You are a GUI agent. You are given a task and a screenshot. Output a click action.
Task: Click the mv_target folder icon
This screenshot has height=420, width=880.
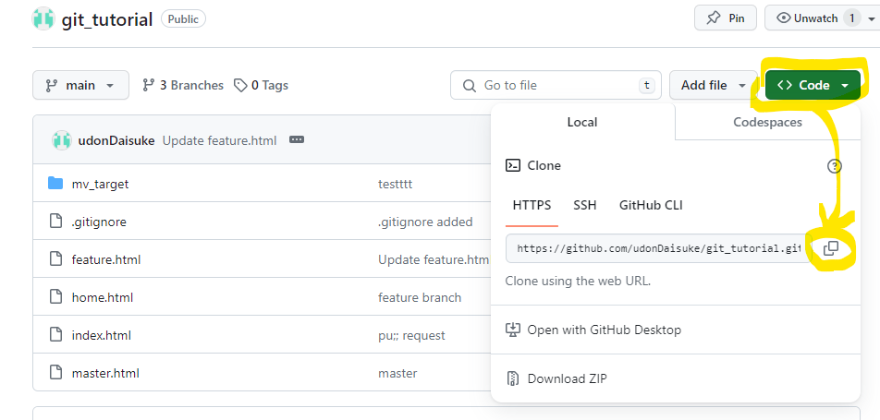55,184
